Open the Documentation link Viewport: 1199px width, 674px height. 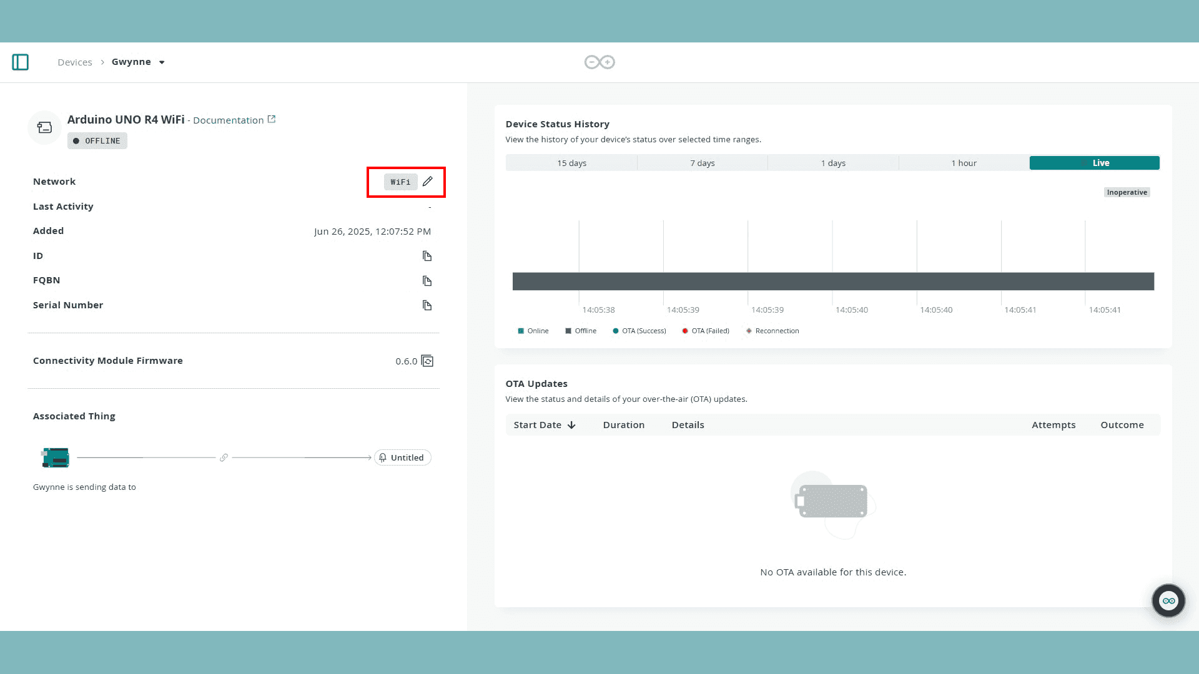(229, 120)
